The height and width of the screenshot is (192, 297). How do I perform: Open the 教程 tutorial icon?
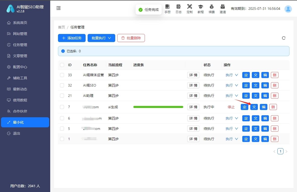201,9
